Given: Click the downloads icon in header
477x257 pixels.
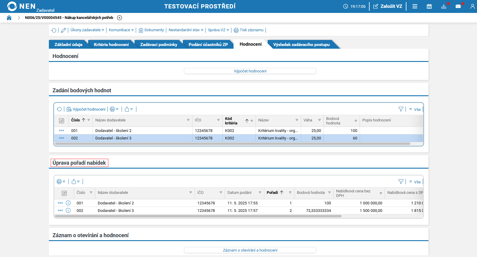Looking at the screenshot, I should point(444,6).
